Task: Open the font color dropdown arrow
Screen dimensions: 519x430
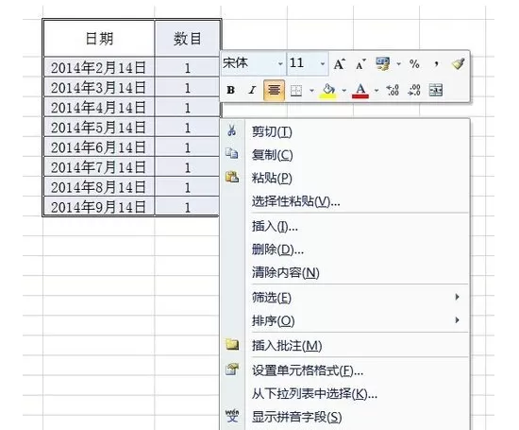Action: [377, 90]
